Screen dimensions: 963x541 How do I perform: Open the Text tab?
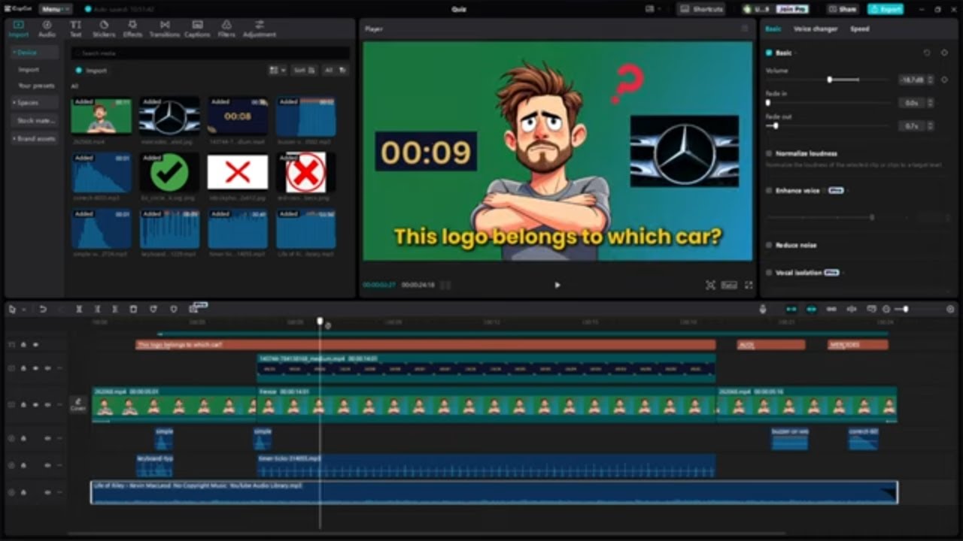[75, 29]
